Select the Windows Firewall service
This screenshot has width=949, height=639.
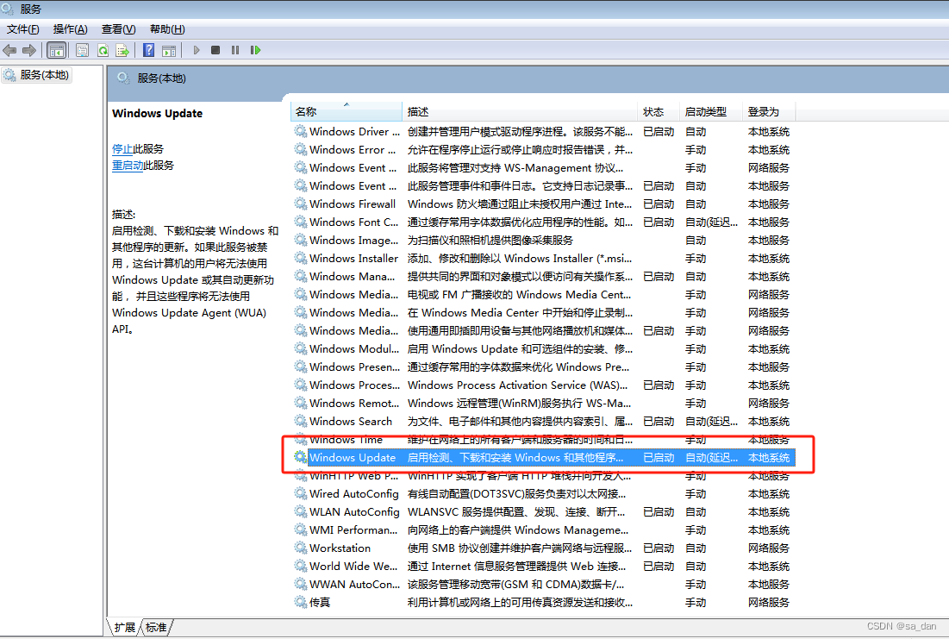coord(543,204)
